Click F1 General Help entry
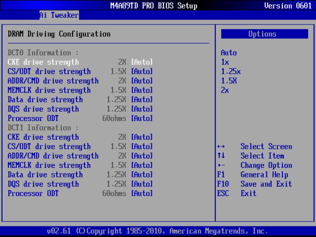Viewport: 316px width, 237px height. click(255, 175)
